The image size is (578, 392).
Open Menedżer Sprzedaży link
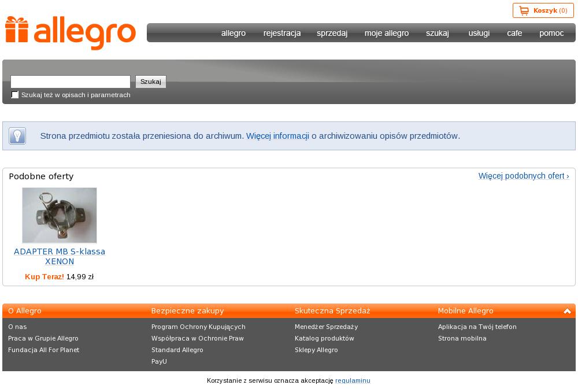click(326, 327)
